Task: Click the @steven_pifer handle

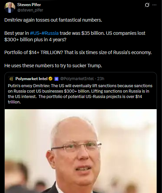Action: tap(30, 10)
